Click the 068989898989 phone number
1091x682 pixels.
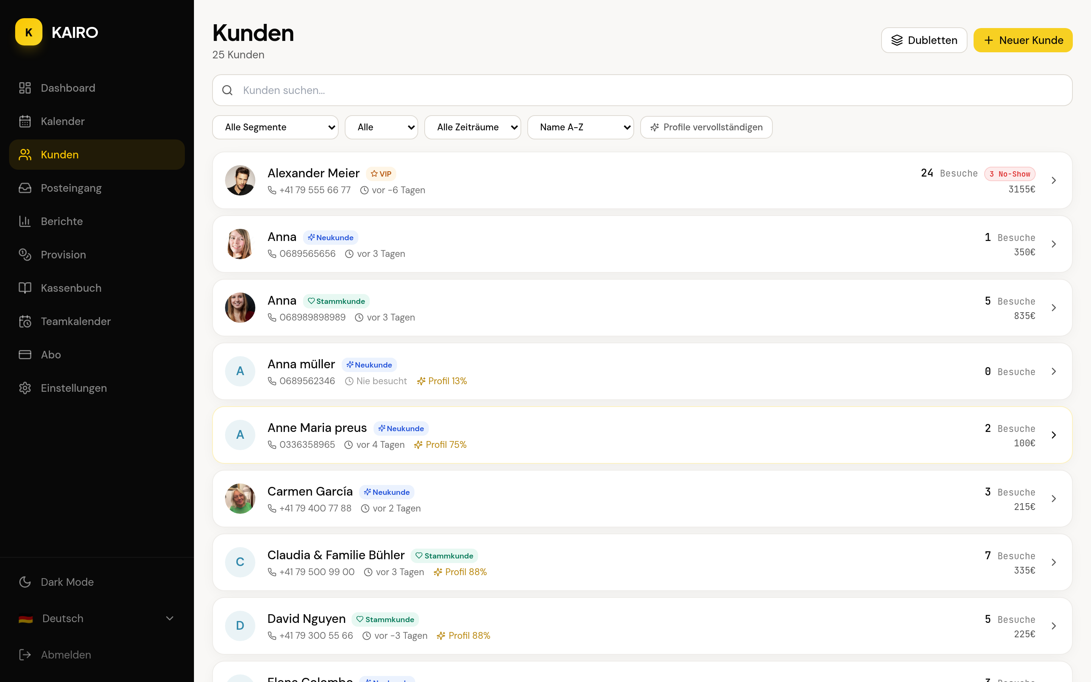tap(313, 318)
